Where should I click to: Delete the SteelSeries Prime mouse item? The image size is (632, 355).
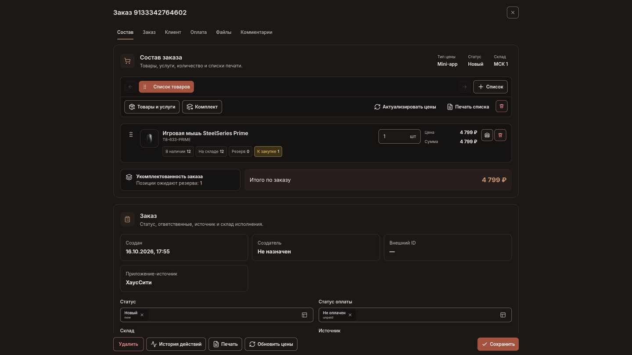[500, 135]
